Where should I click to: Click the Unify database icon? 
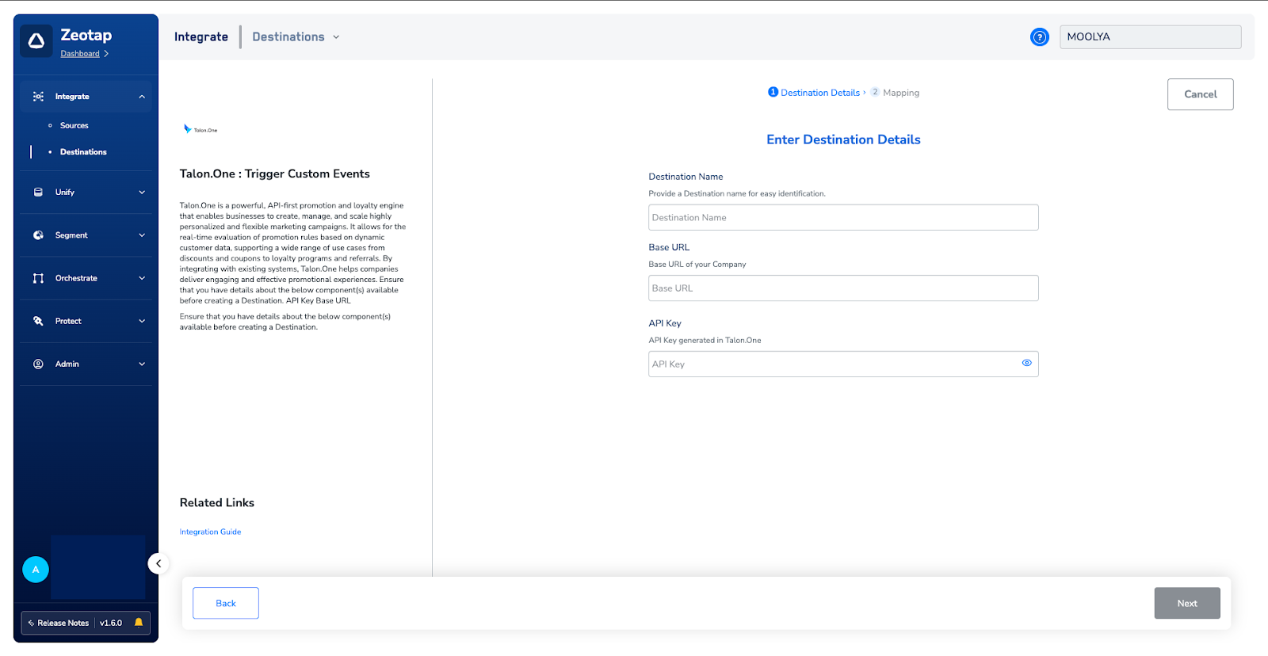(38, 193)
